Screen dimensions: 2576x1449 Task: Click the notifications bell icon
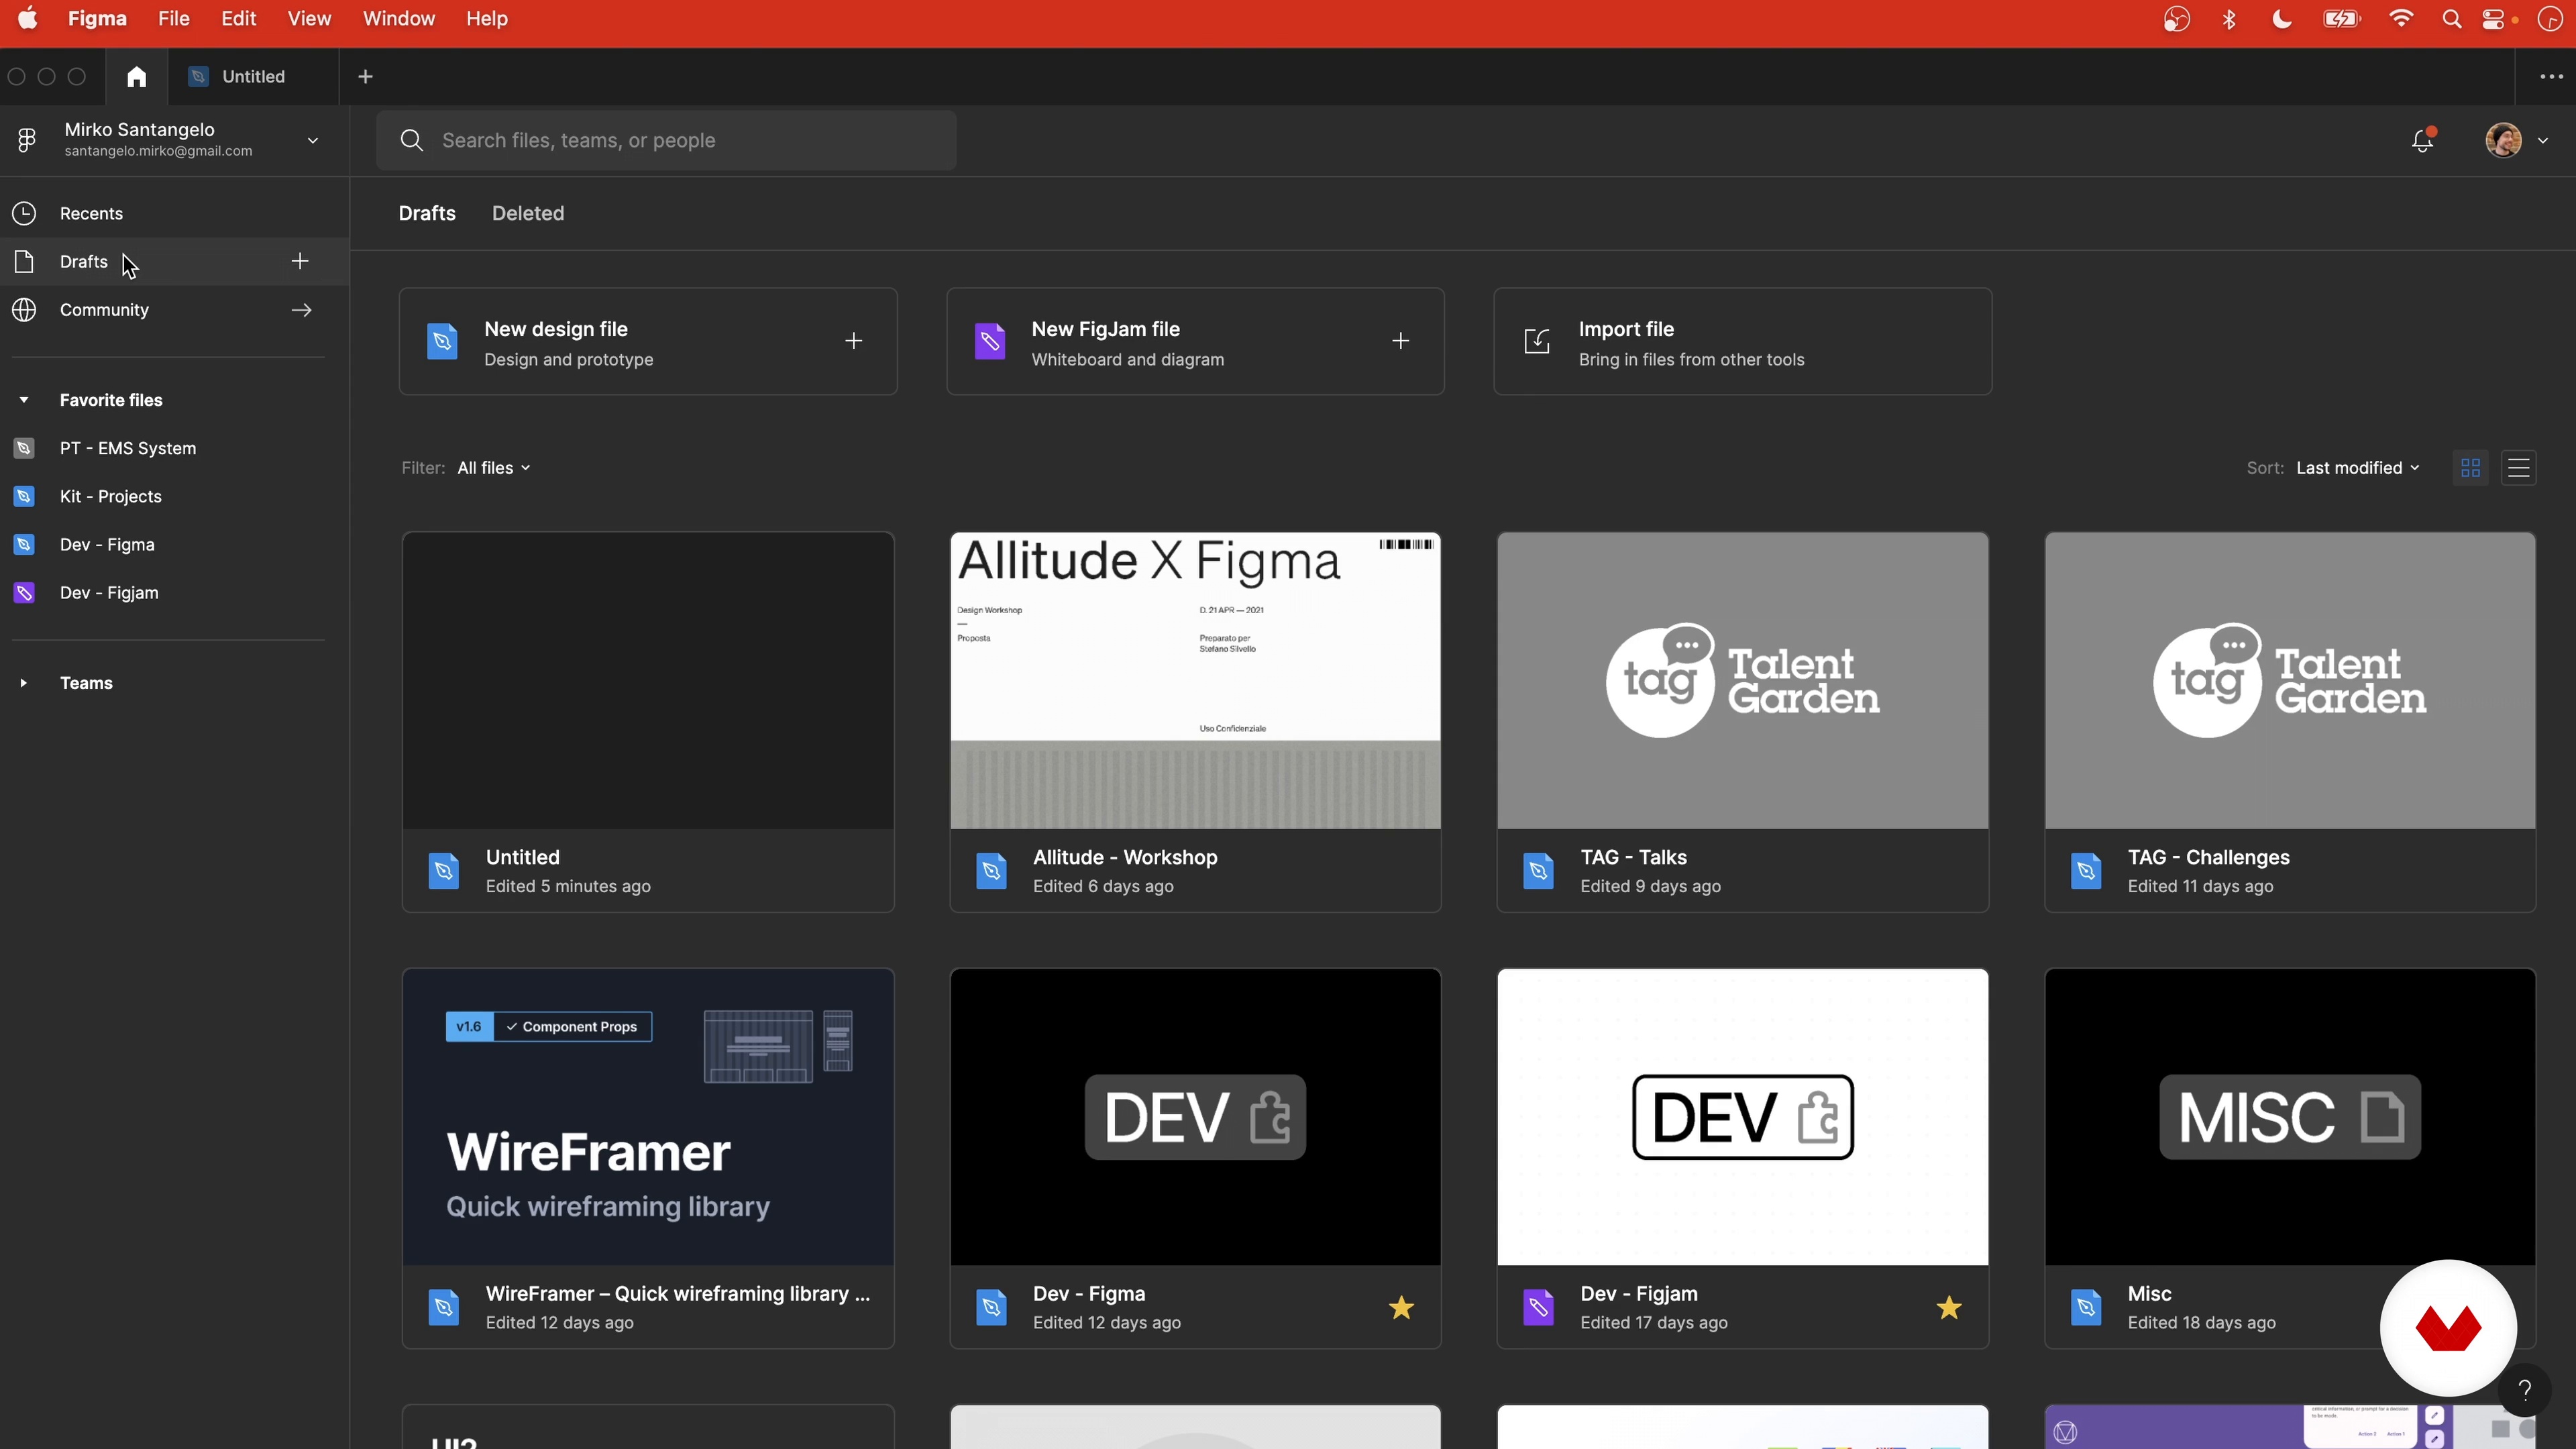click(x=2422, y=140)
